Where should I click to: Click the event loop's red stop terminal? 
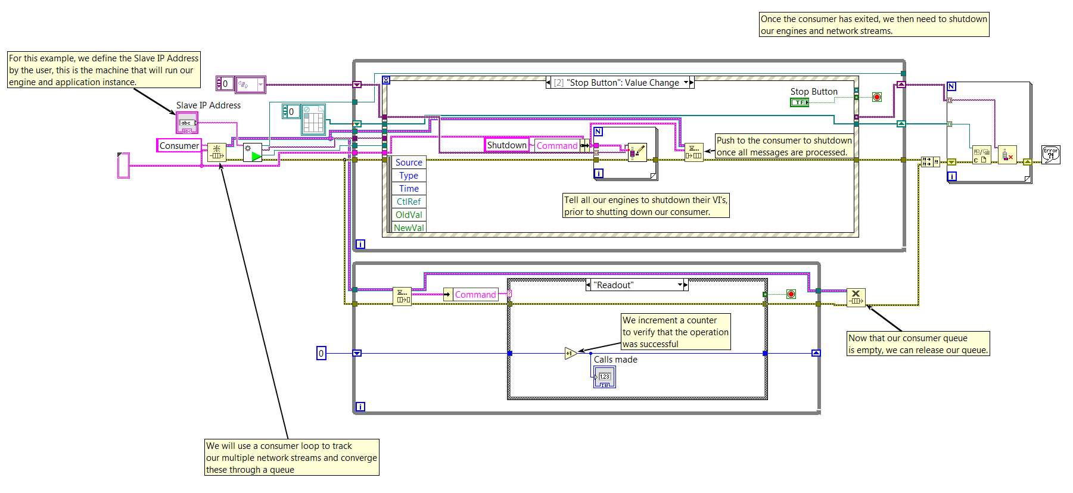tap(876, 97)
